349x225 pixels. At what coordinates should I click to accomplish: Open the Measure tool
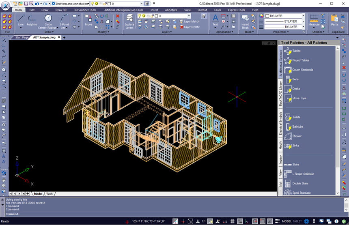pos(314,20)
